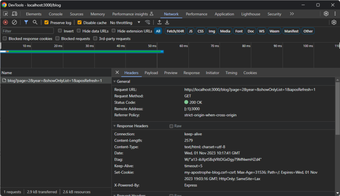
Task: Select the Headers tab
Action: pos(131,73)
